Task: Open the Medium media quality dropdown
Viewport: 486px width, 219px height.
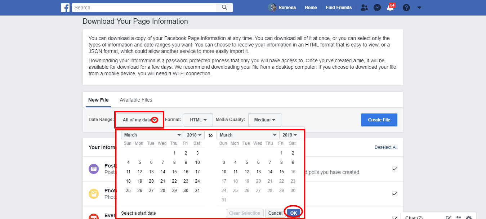Action: tap(265, 120)
